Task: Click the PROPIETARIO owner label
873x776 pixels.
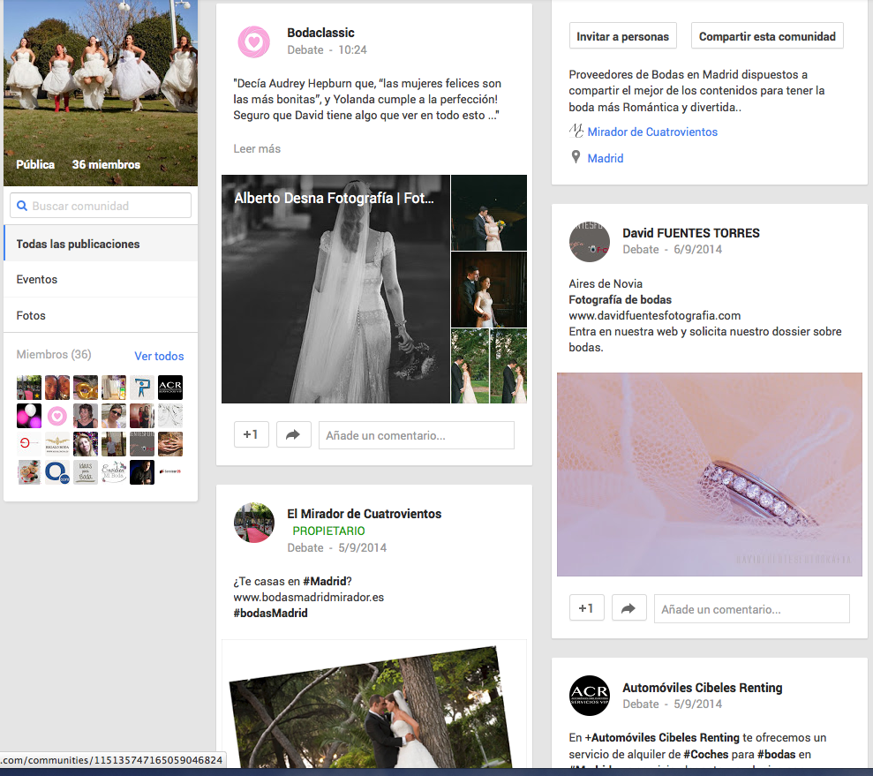Action: (328, 531)
